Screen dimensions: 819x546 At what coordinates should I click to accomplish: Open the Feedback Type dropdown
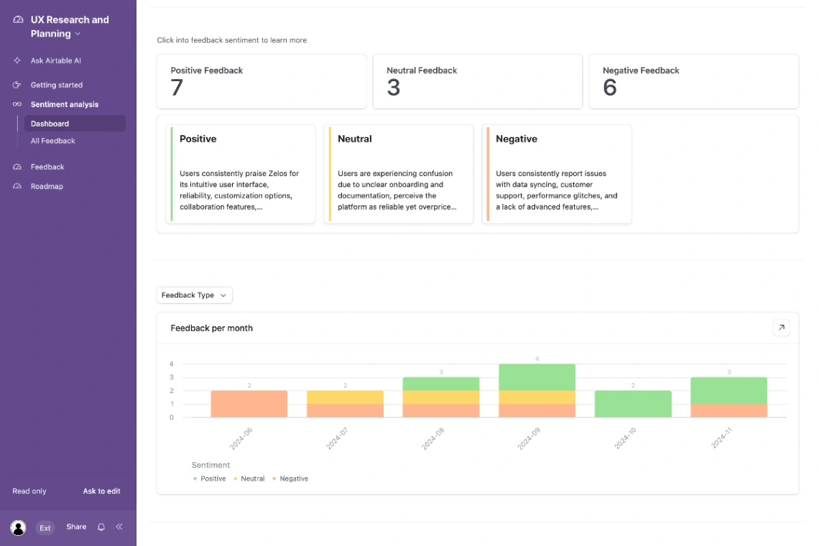pyautogui.click(x=194, y=295)
